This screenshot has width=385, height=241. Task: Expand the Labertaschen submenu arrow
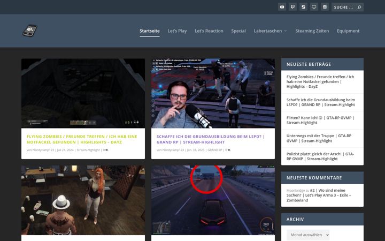(286, 31)
